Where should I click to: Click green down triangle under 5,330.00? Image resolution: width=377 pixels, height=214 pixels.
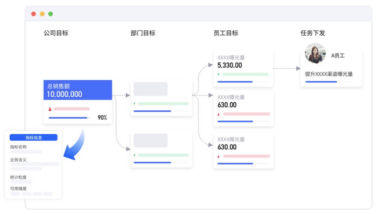coord(219,74)
